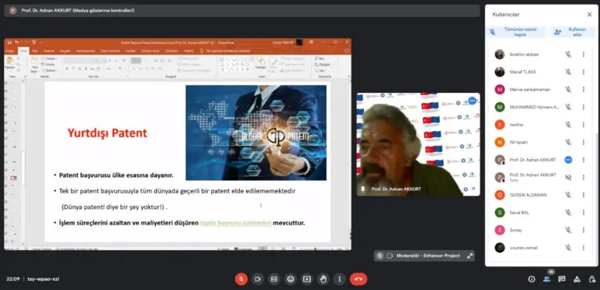Toggle the people panel icon
The width and height of the screenshot is (600, 290).
pos(547,279)
